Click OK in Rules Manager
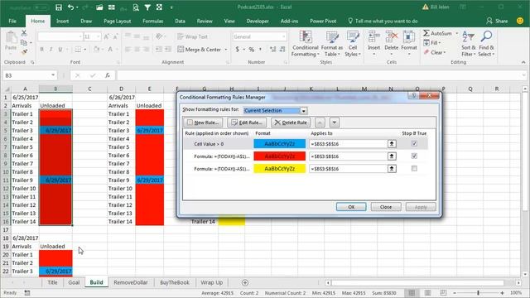530x298 pixels. pyautogui.click(x=351, y=207)
